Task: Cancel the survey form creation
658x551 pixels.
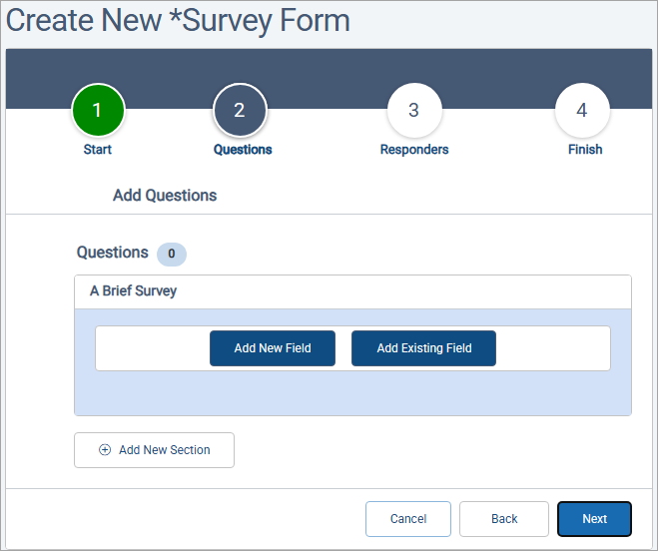Action: [x=408, y=519]
